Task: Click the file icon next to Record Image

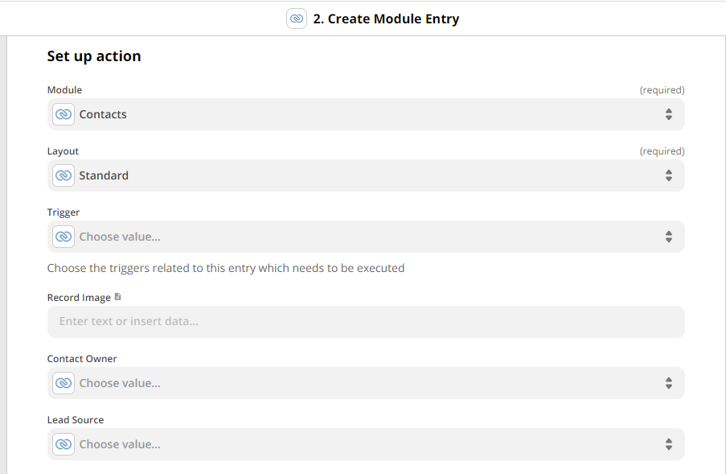Action: (117, 296)
